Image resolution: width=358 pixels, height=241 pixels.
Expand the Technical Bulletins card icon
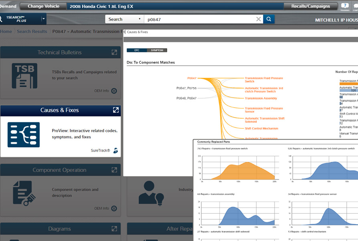coord(114,52)
